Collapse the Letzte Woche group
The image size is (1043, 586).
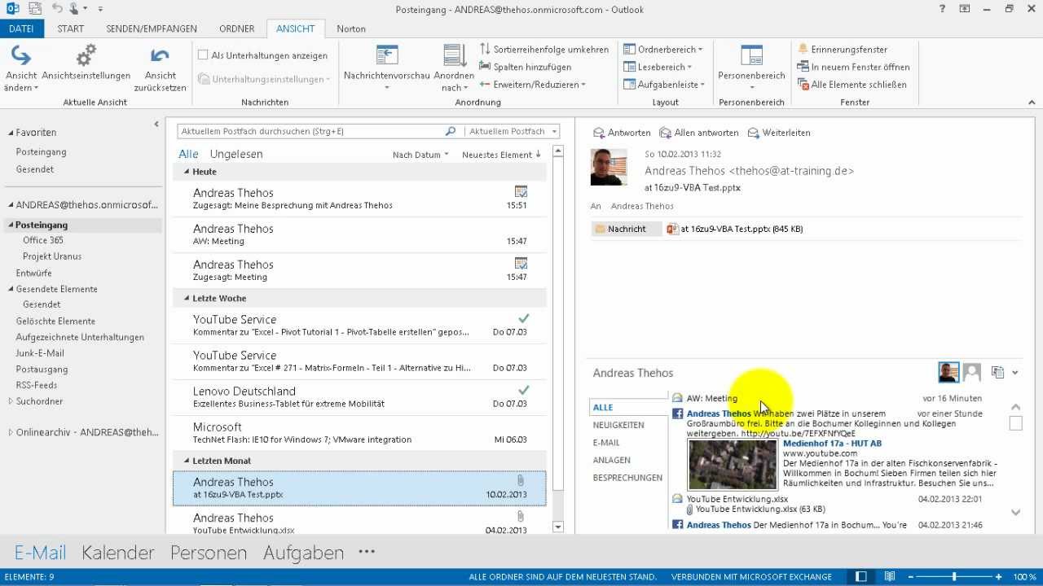(x=187, y=299)
